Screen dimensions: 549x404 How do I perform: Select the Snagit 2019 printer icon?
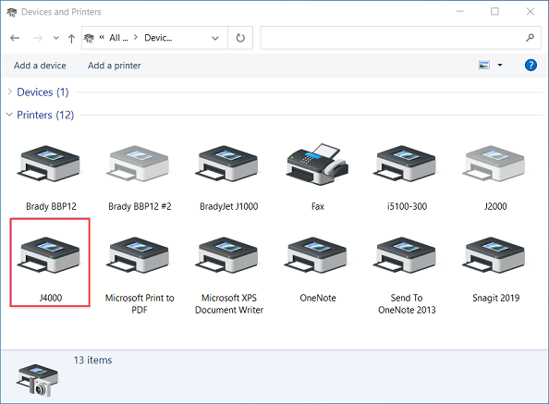[494, 255]
